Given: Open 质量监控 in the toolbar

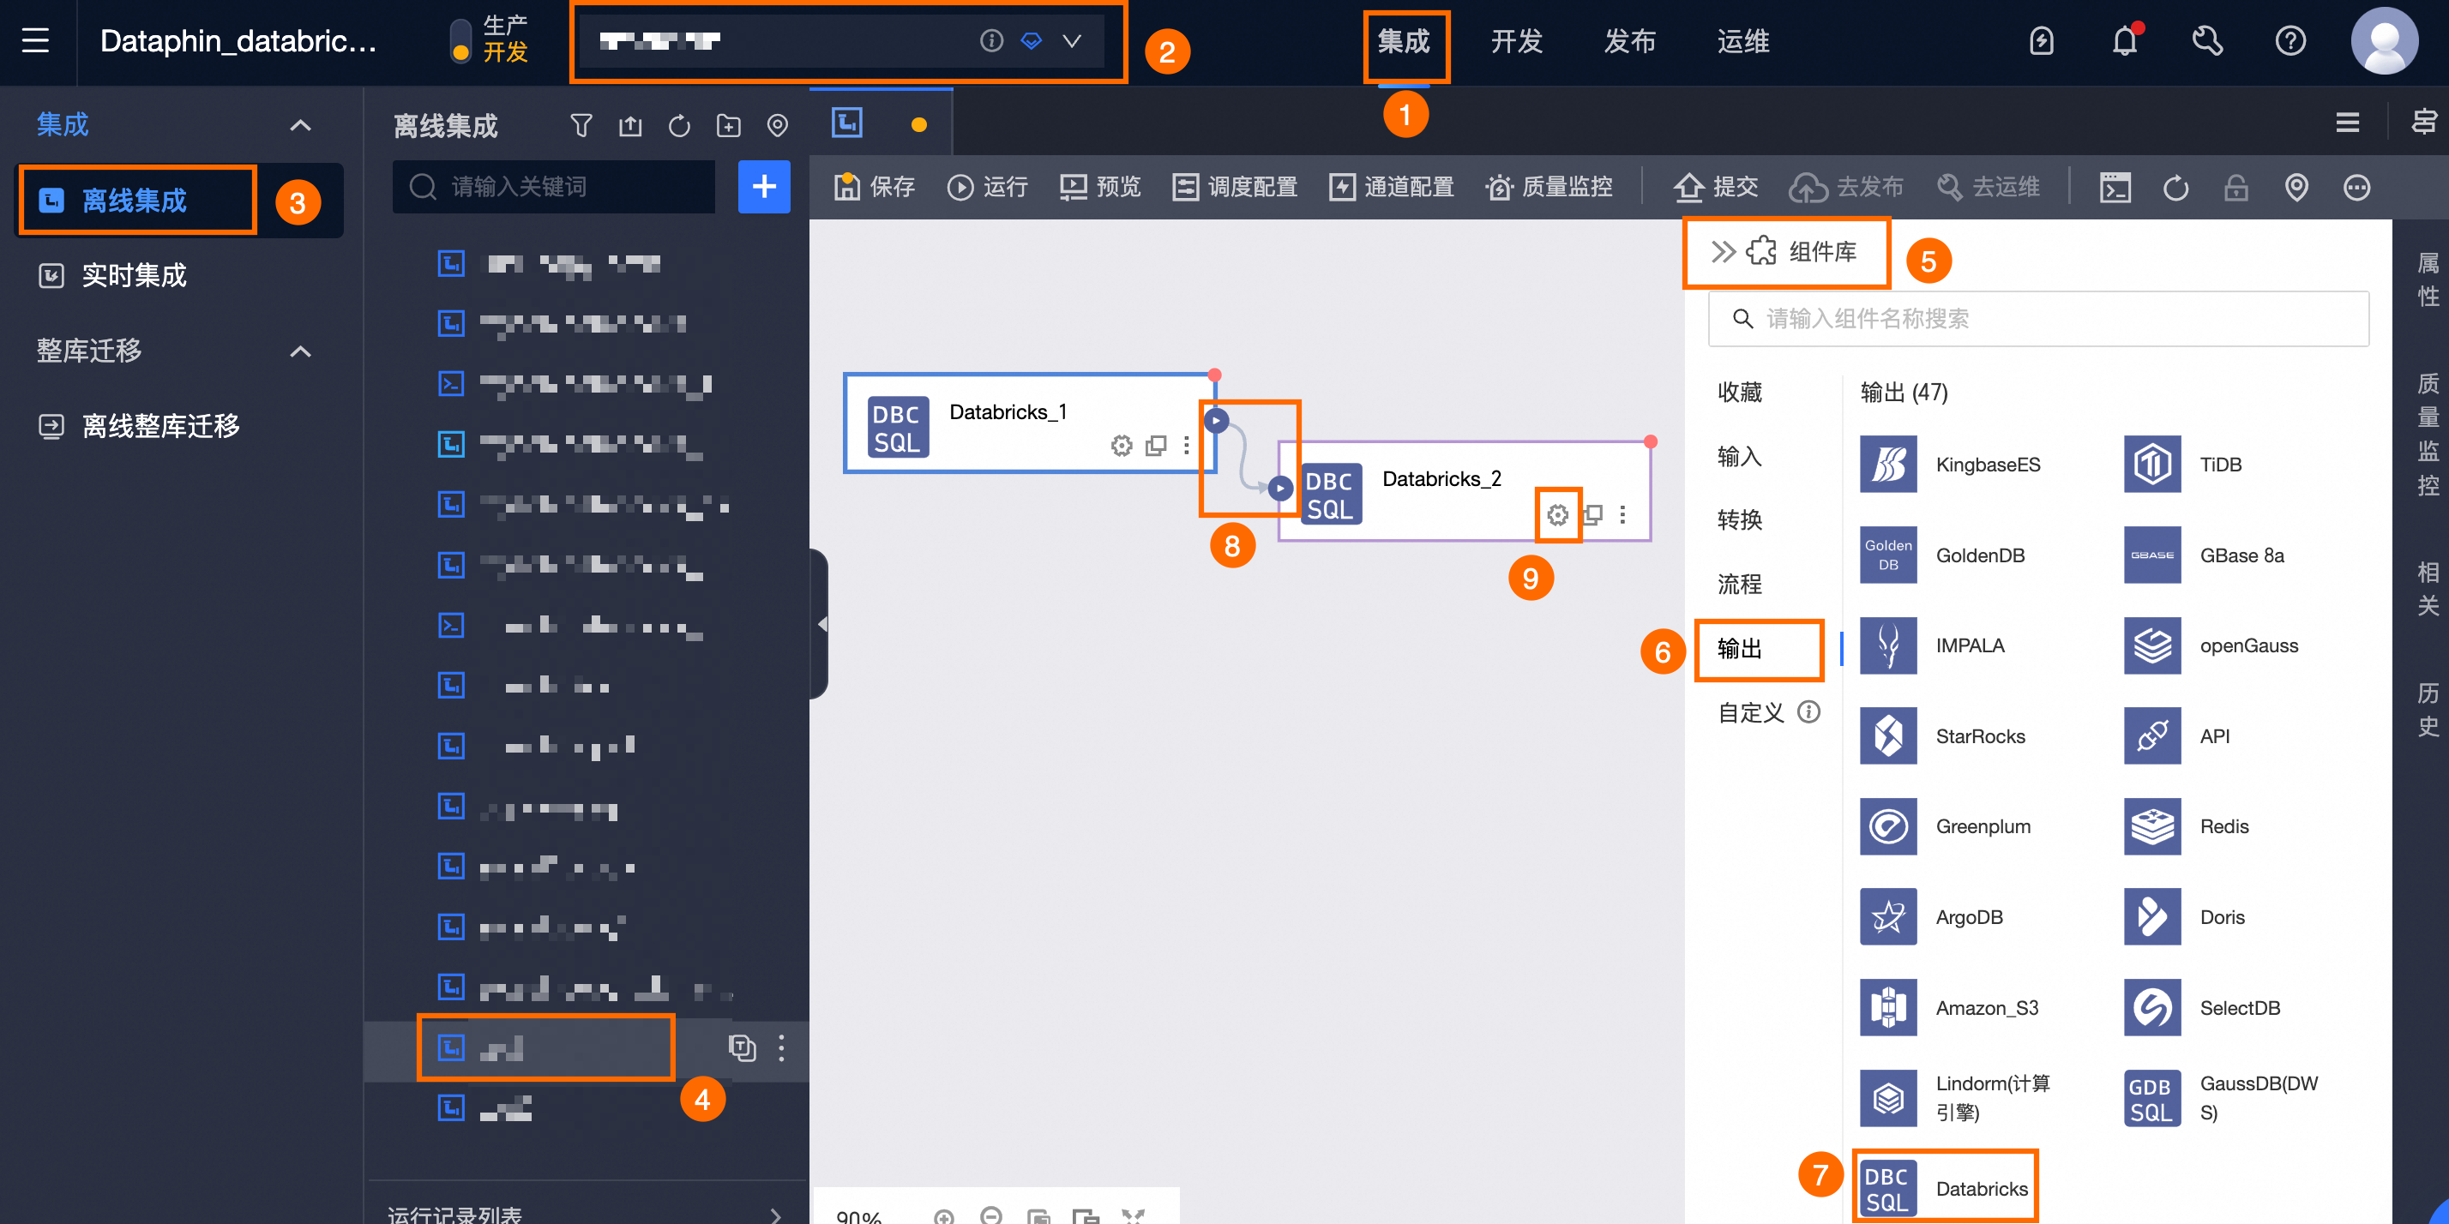Looking at the screenshot, I should click(x=1549, y=187).
